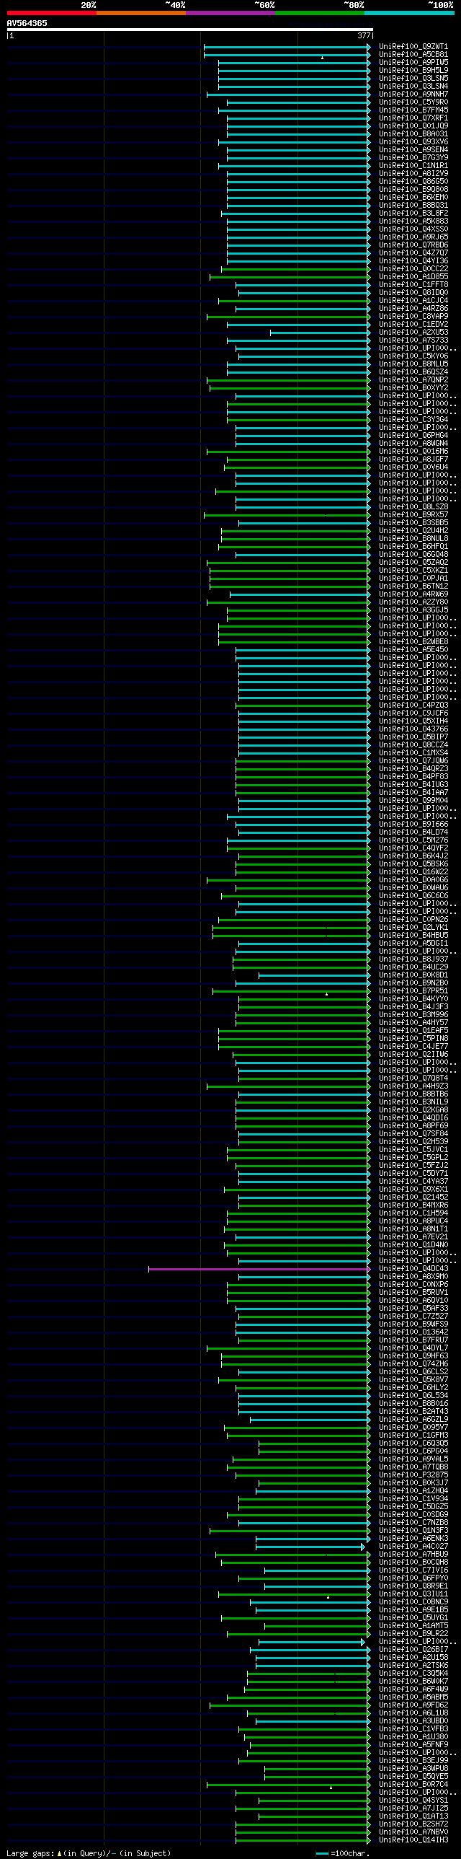This screenshot has width=461, height=1859.
Task: Click hit UniRef100_Q7RBD6
Action: tap(413, 245)
